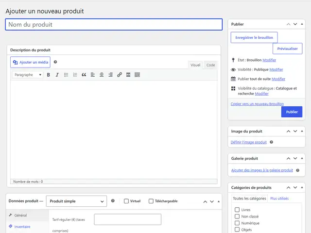
Task: Click the help icon beside Ajouter un média
Action: pyautogui.click(x=55, y=62)
